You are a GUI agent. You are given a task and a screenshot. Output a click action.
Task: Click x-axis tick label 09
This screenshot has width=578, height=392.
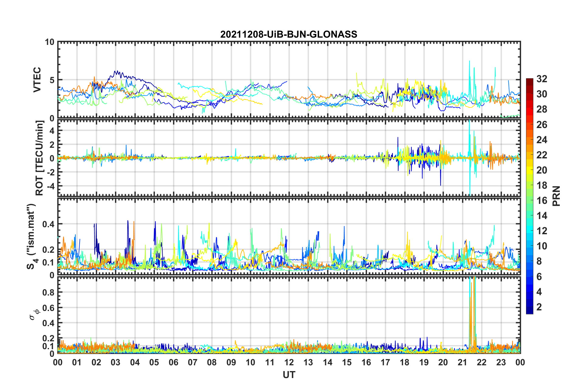[x=231, y=362]
